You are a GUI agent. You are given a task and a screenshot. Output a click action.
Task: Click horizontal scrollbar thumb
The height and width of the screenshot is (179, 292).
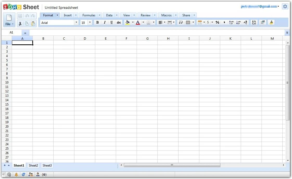[172, 165]
